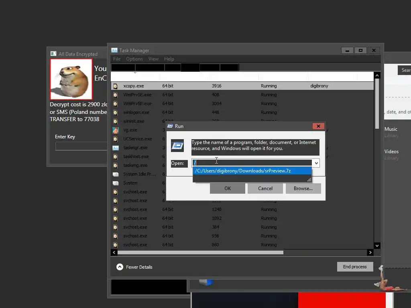
Task: Click the Open text field in Run
Action: pos(252,163)
